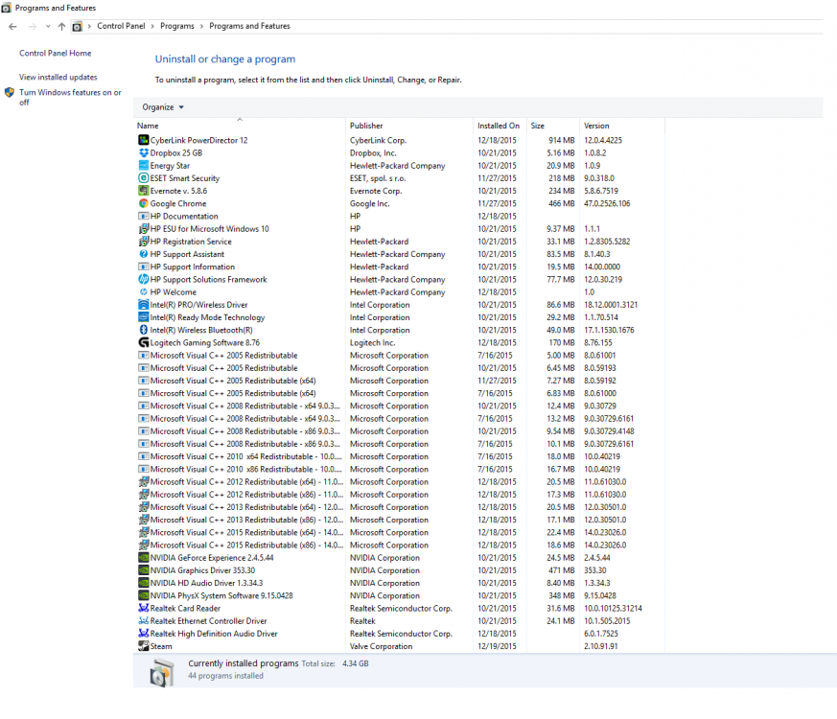
Task: Select Visual C++ 2012 Redistributable (x86) entry
Action: (x=246, y=495)
